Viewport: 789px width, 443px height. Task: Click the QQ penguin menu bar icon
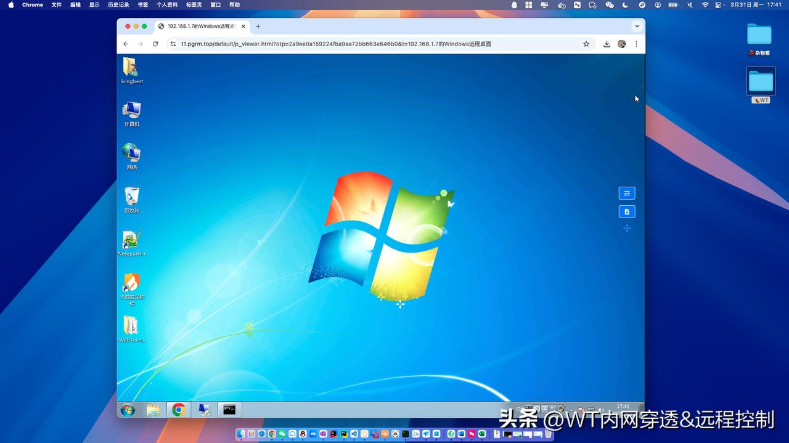(514, 5)
